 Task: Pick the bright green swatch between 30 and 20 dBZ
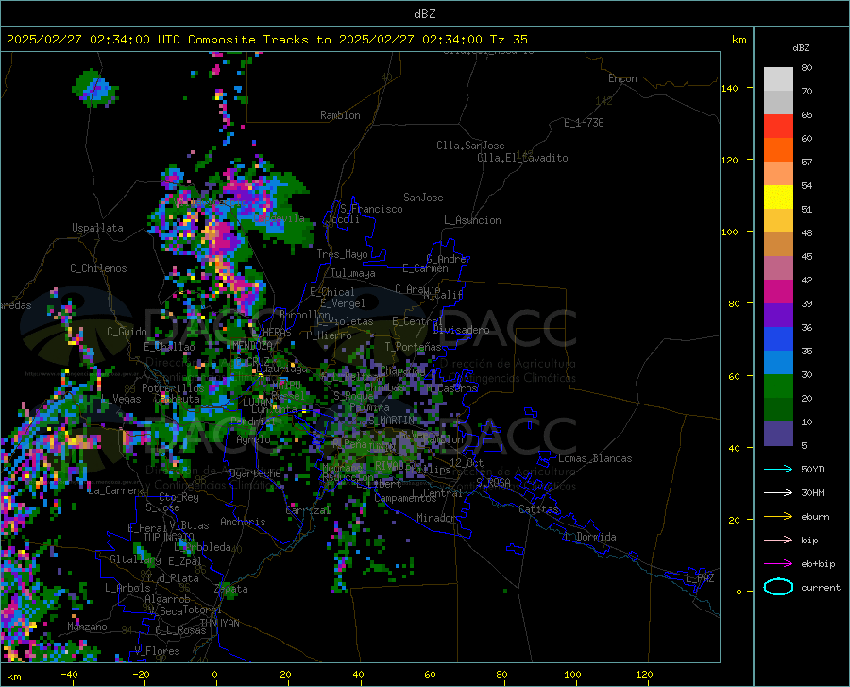778,386
